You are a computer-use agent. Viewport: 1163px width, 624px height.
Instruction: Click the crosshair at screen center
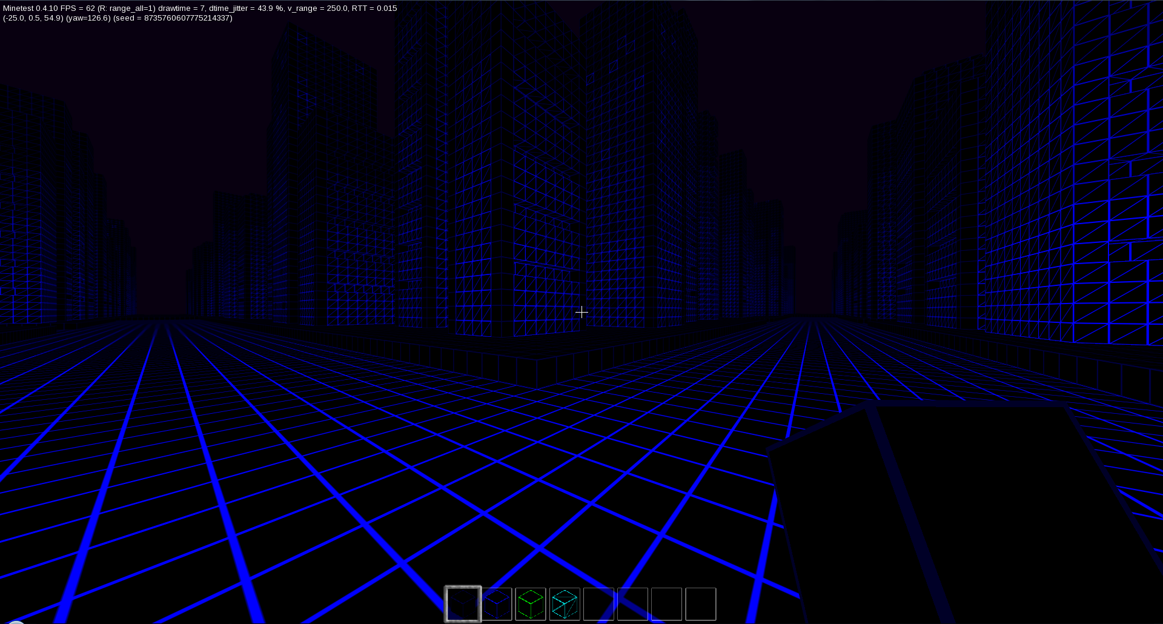point(581,312)
